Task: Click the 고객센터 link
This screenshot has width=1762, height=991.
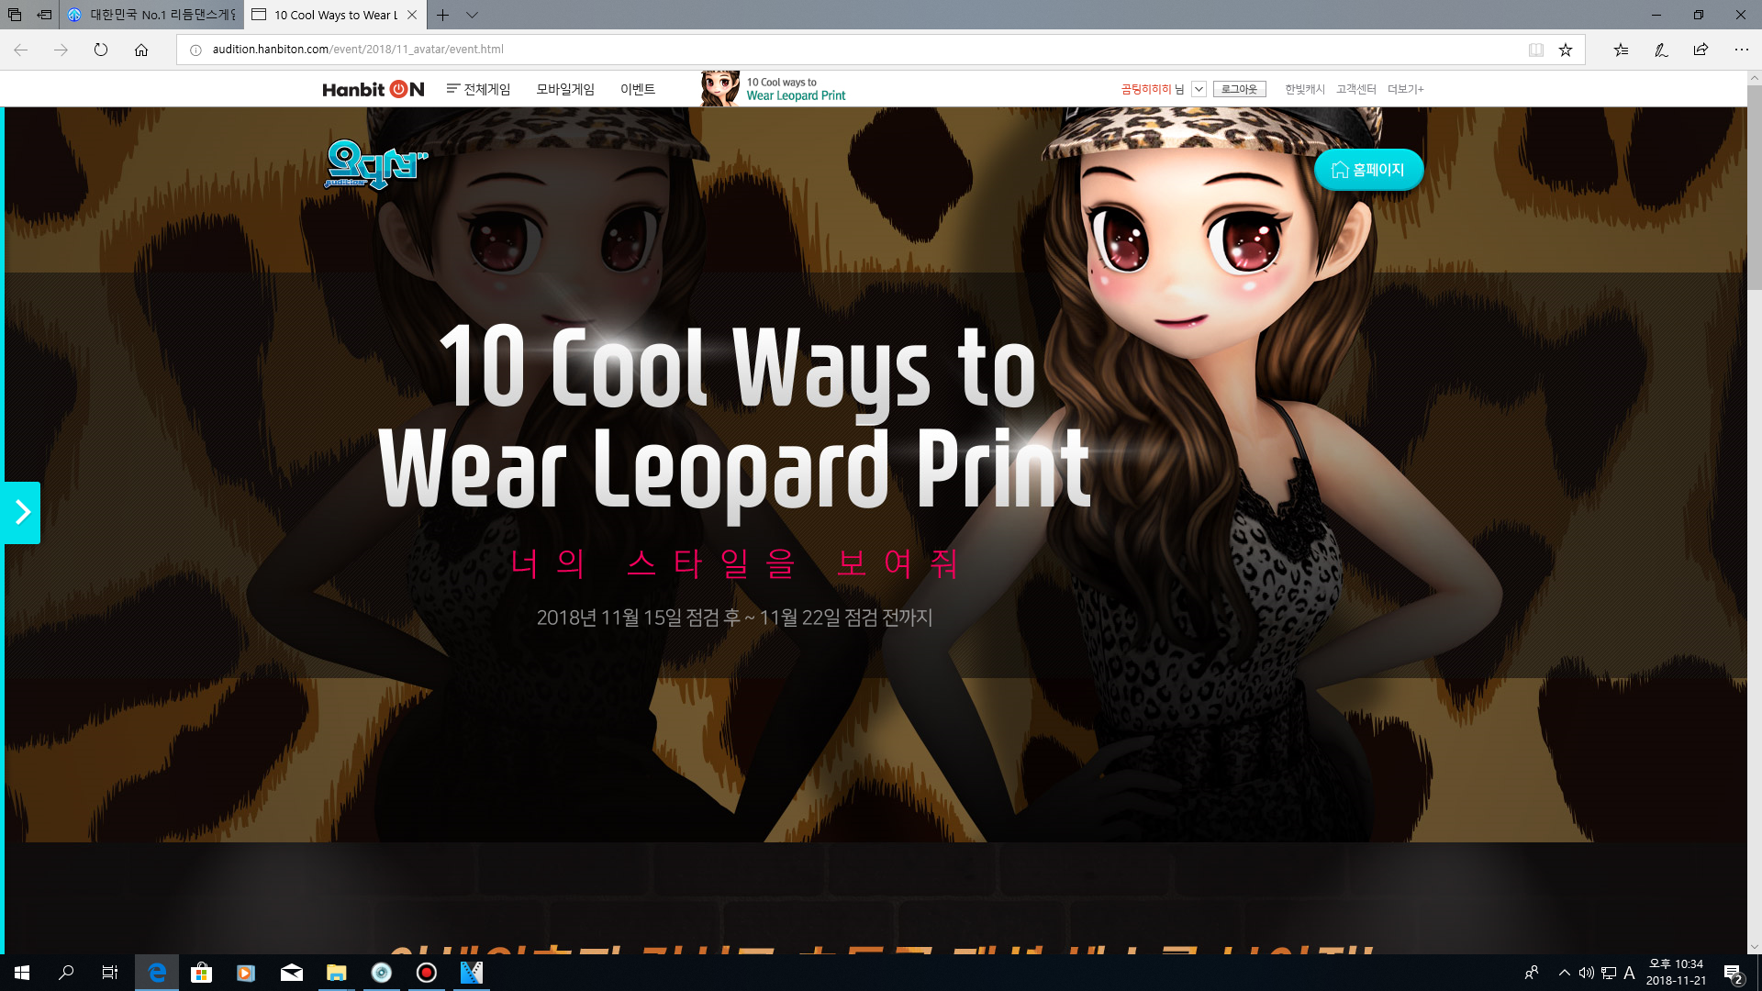Action: coord(1355,89)
